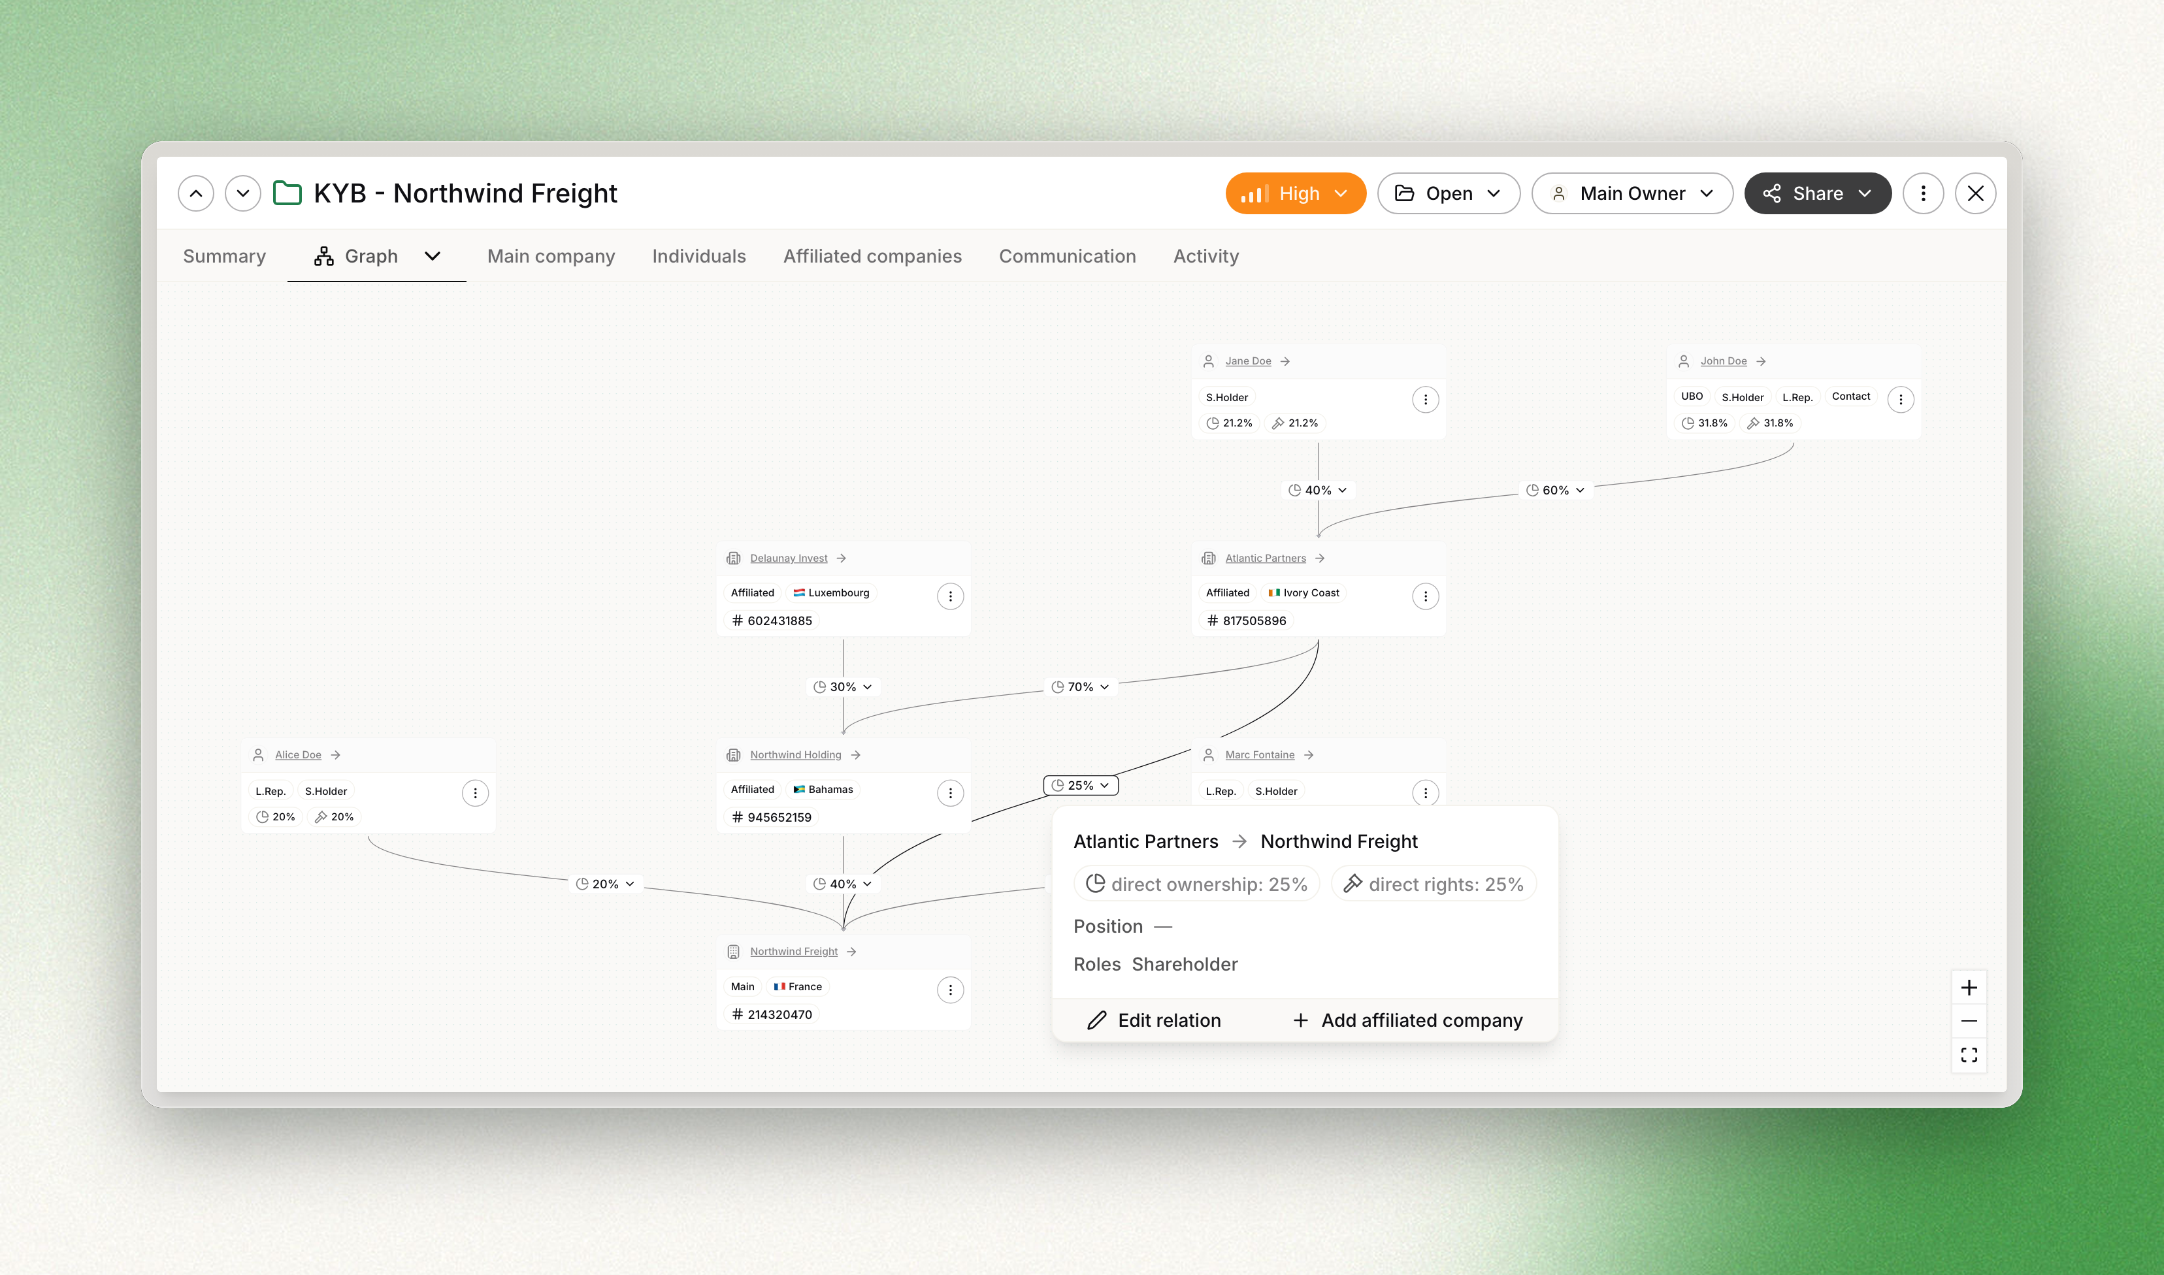The width and height of the screenshot is (2164, 1275).
Task: Open the Main Owner assignee dropdown
Action: click(1632, 193)
